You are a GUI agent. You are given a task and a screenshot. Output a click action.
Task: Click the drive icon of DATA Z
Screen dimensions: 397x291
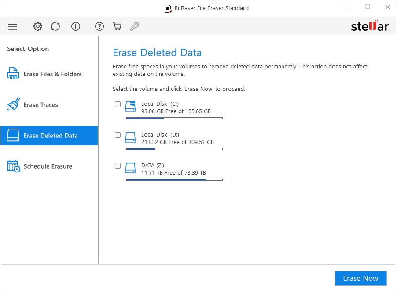pyautogui.click(x=130, y=168)
